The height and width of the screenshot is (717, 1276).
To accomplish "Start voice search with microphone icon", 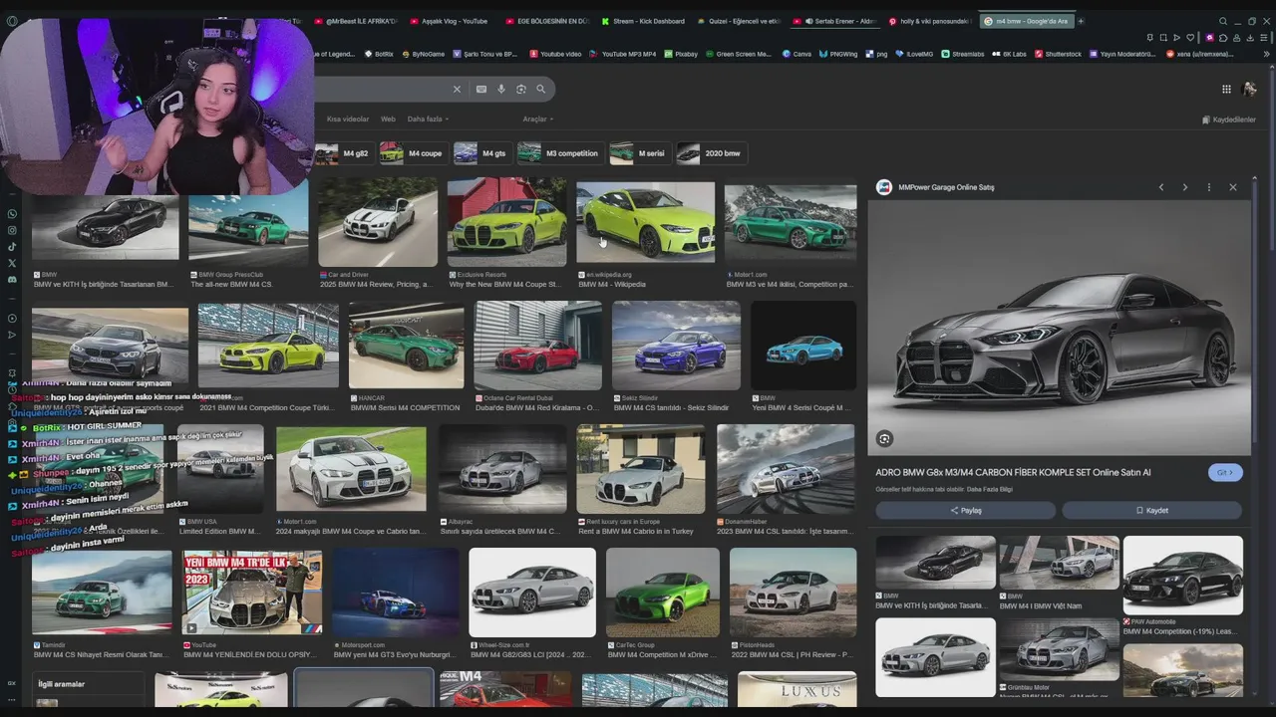I will tap(501, 89).
